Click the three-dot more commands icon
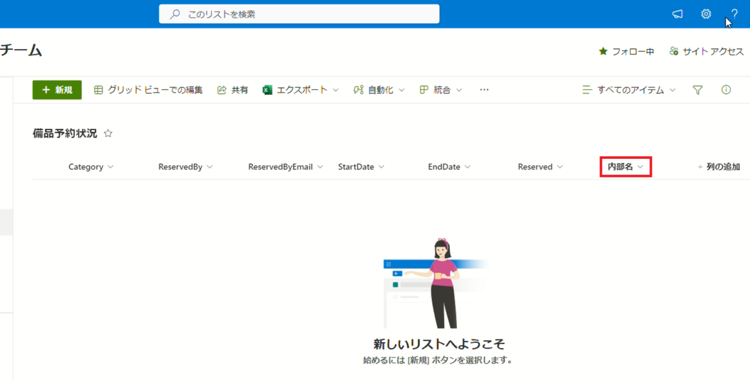The width and height of the screenshot is (750, 380). 484,90
